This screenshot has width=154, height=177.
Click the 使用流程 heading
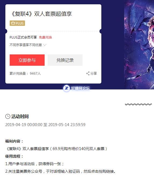pyautogui.click(x=14, y=156)
